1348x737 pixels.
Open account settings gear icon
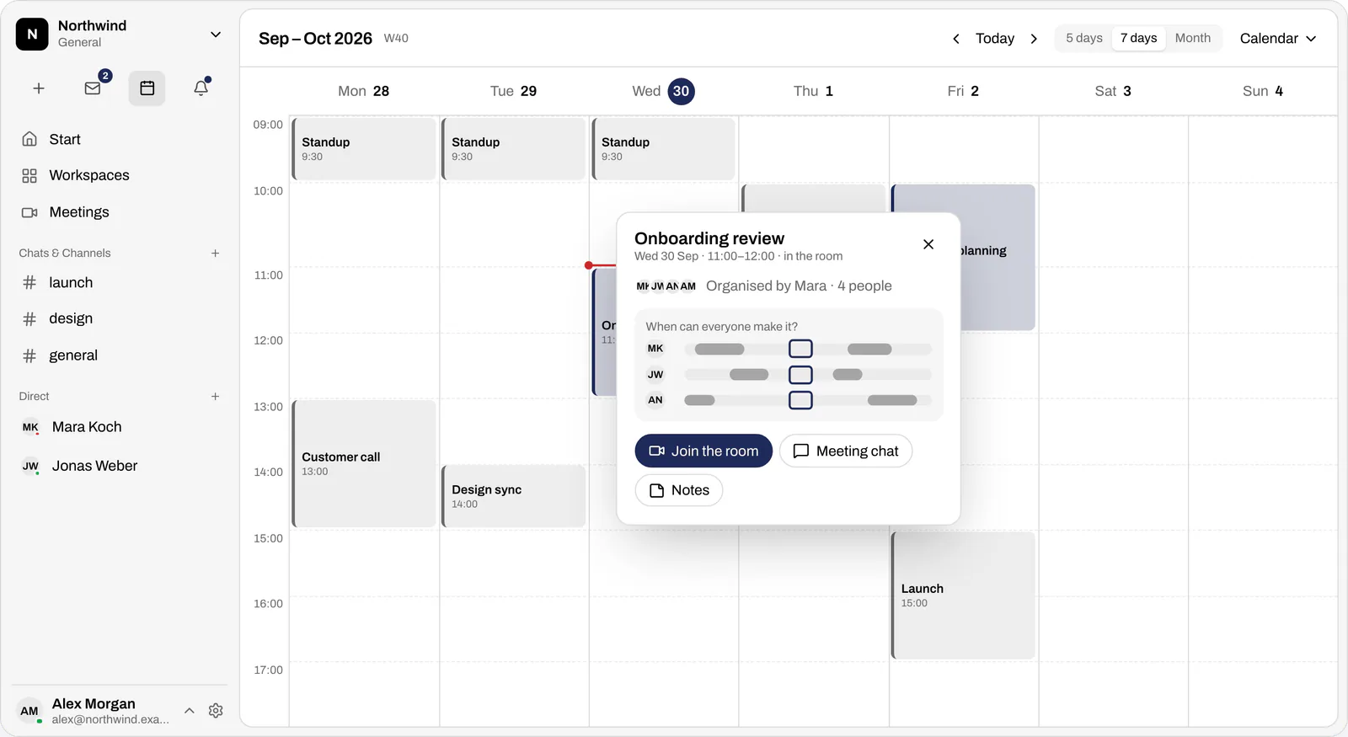pyautogui.click(x=216, y=711)
